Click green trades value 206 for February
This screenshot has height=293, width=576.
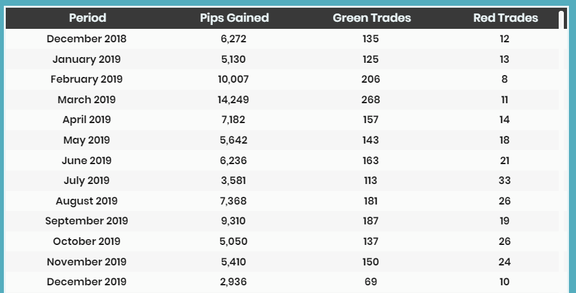(370, 80)
